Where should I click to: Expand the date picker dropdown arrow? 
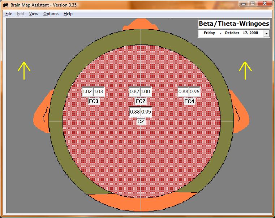(x=266, y=33)
